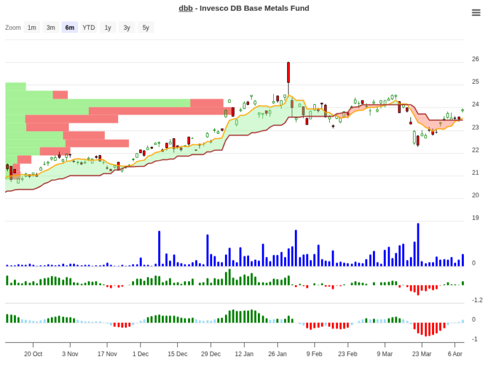Click the 9 Feb date label

315,354
